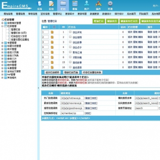Click the /d/js/js/hotnews.js address field
Screen dimensions: 160x160
point(72,98)
